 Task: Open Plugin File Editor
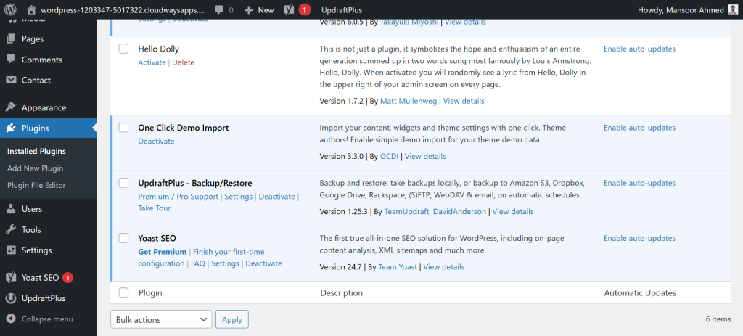(x=36, y=185)
